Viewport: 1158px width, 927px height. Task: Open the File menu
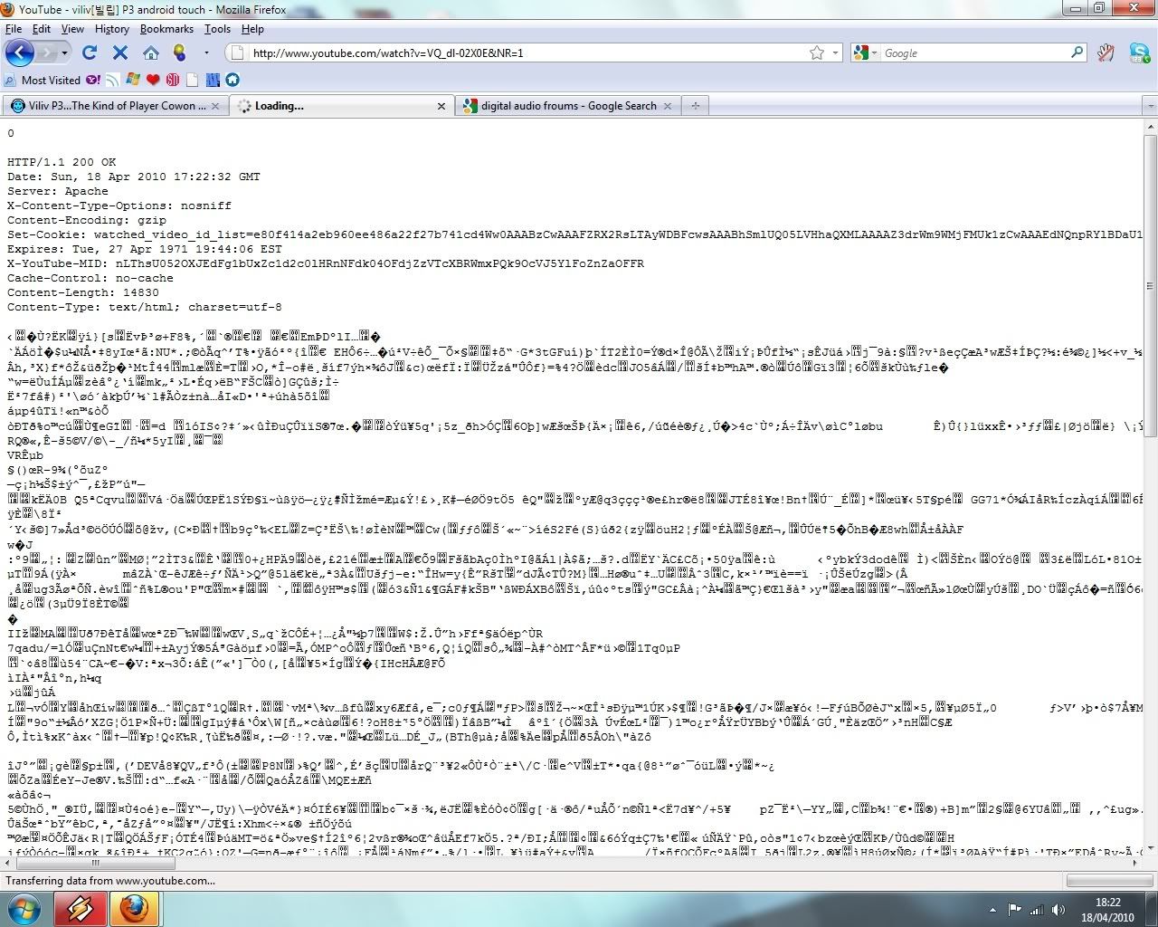coord(14,29)
